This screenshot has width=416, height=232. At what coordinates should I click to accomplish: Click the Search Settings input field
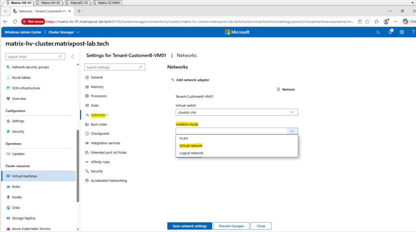tap(115, 67)
